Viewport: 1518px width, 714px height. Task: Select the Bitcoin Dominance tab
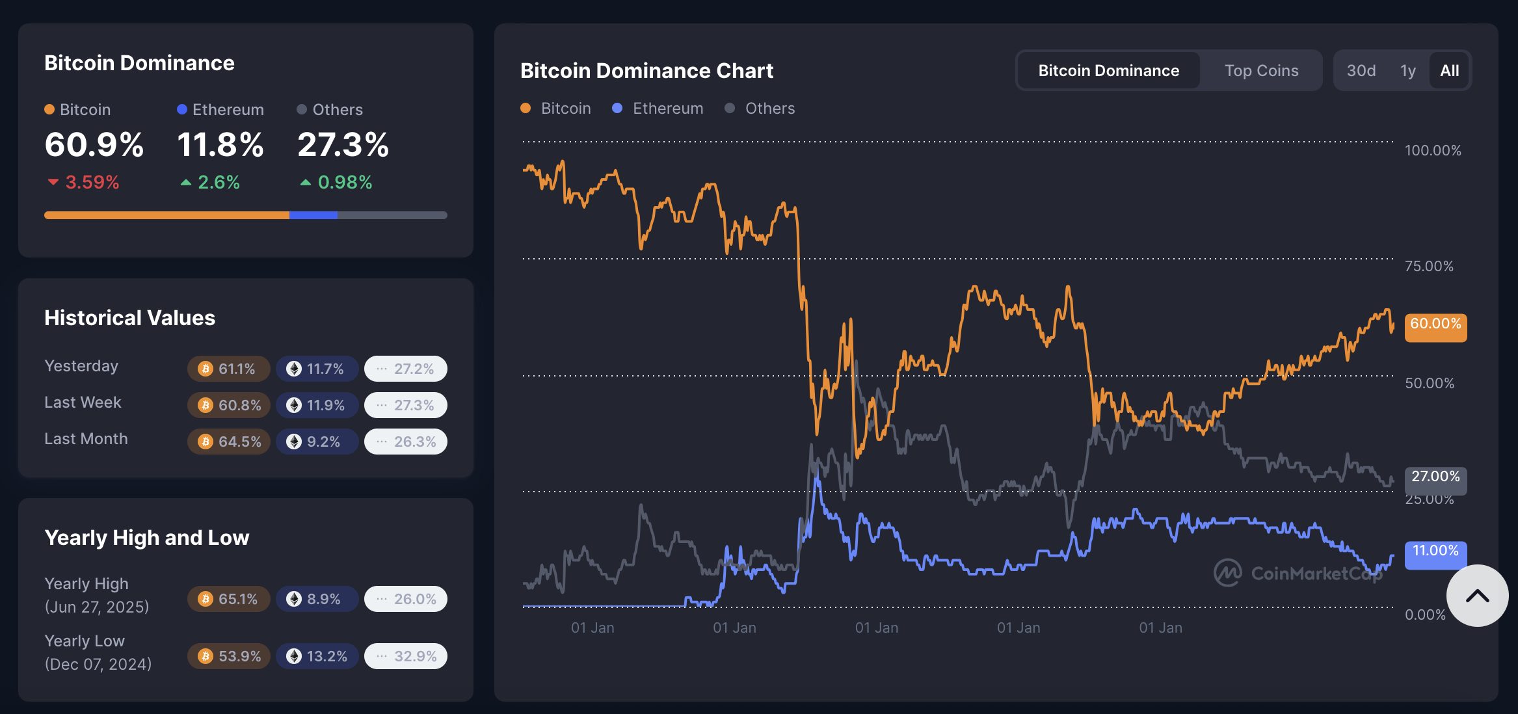(x=1108, y=70)
